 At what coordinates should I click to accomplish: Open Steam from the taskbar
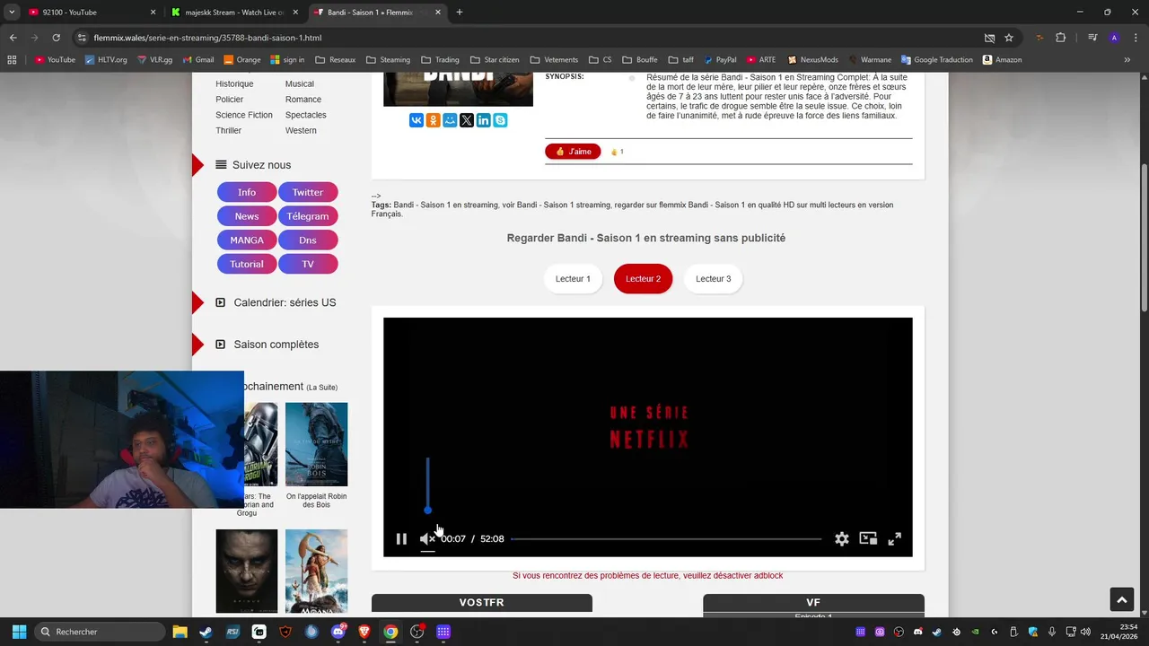[206, 632]
